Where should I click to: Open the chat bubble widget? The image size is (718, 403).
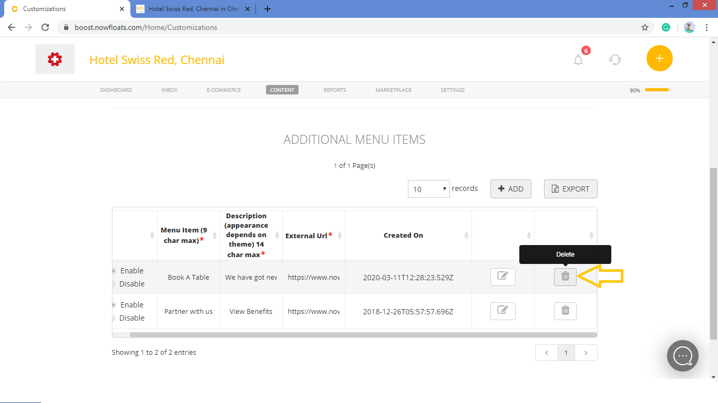pos(682,356)
